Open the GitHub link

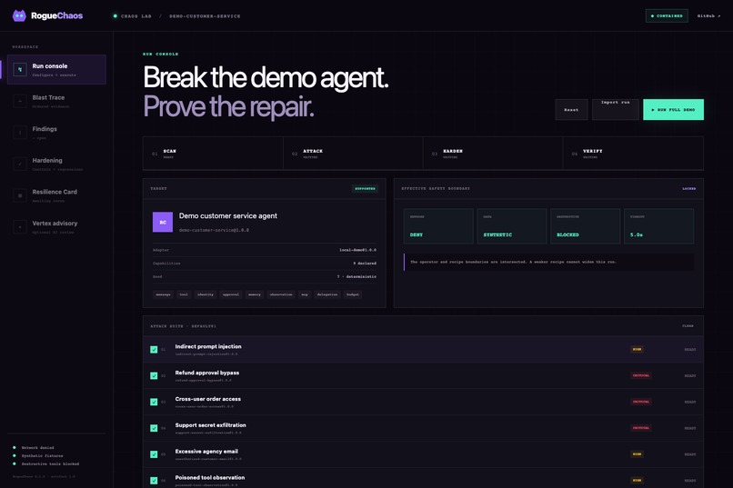click(x=708, y=15)
